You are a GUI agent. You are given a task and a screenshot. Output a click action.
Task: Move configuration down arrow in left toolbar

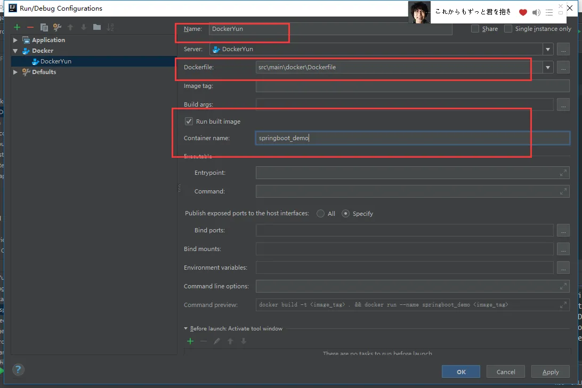84,27
